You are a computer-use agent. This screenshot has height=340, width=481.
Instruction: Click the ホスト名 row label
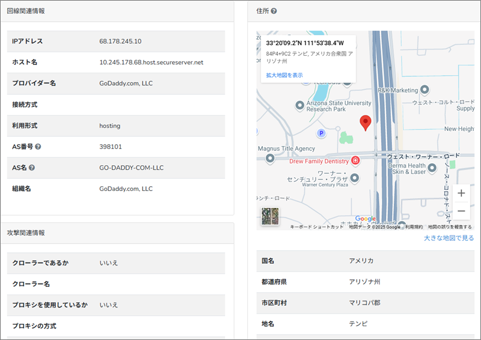[25, 62]
